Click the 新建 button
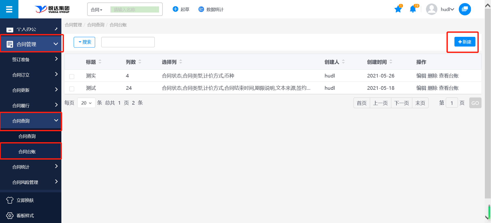 (465, 42)
